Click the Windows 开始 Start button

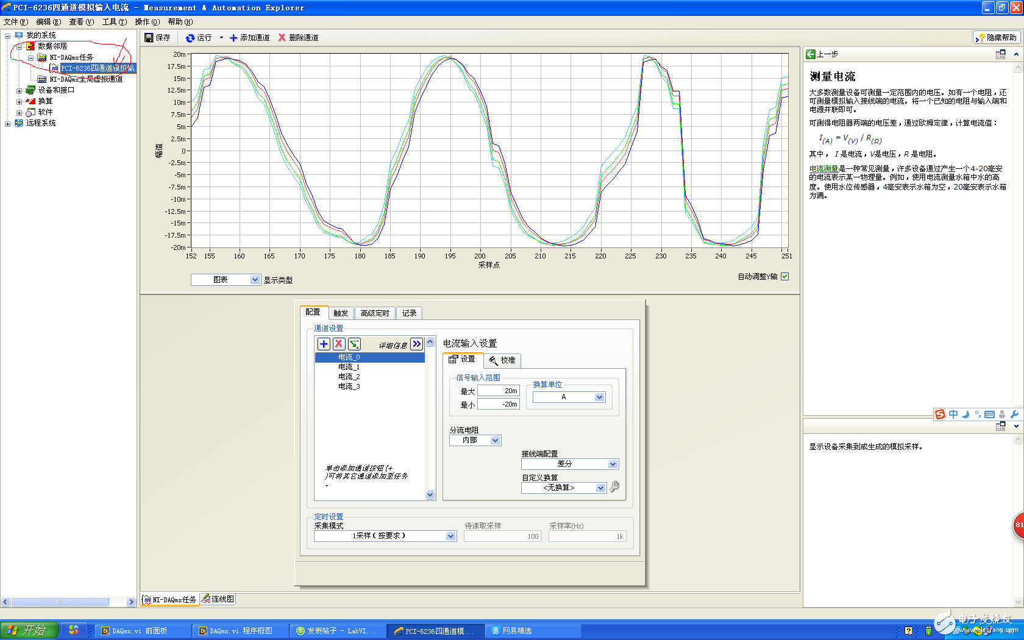pyautogui.click(x=29, y=630)
